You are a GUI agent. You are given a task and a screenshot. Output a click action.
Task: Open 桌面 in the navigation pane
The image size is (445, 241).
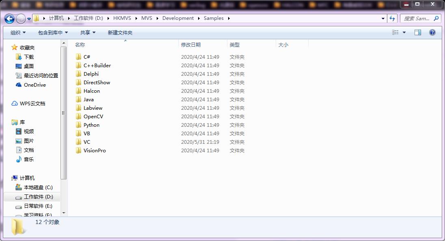coord(25,66)
